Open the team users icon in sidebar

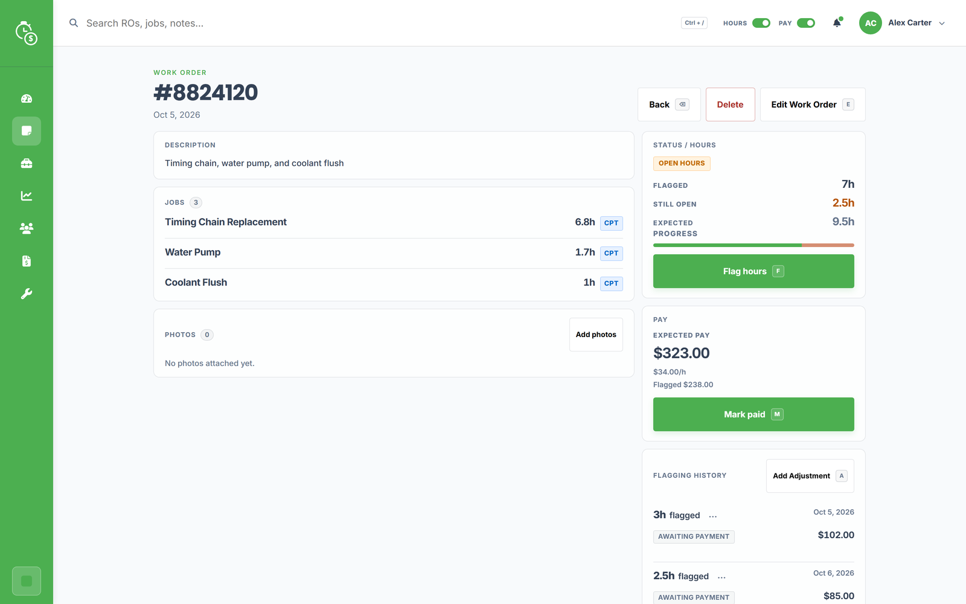pos(27,228)
